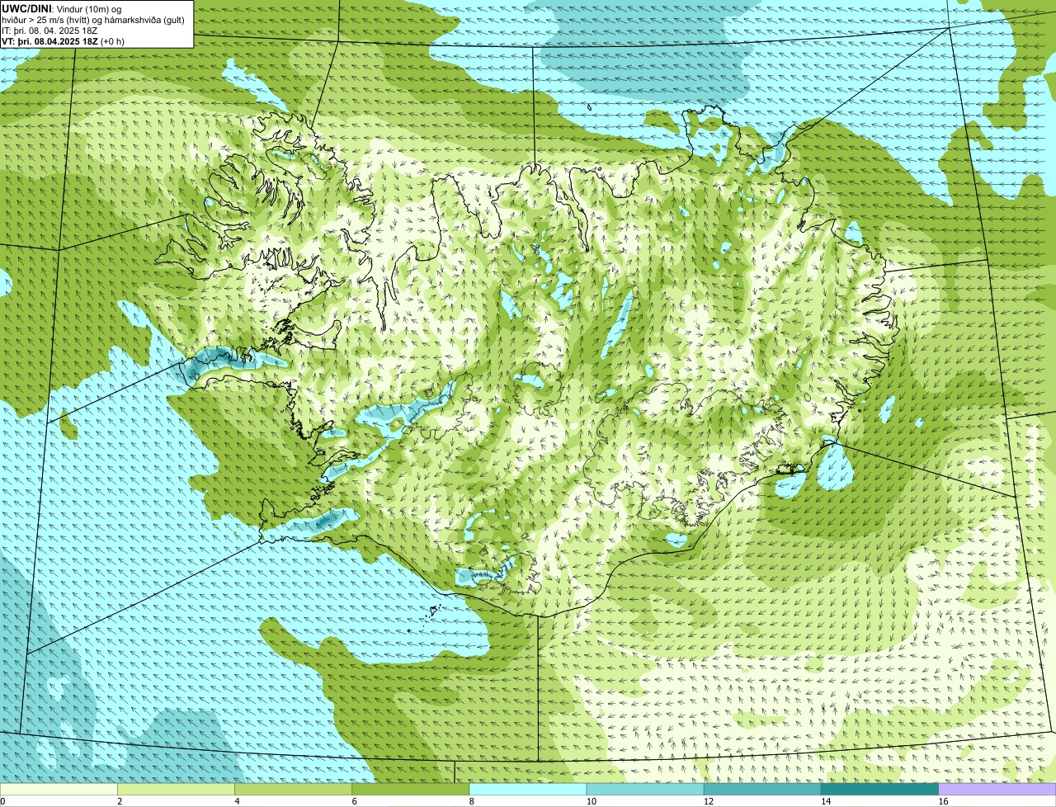Select the pale cyan 8–10 colorbar segment
The image size is (1056, 807).
click(x=528, y=789)
